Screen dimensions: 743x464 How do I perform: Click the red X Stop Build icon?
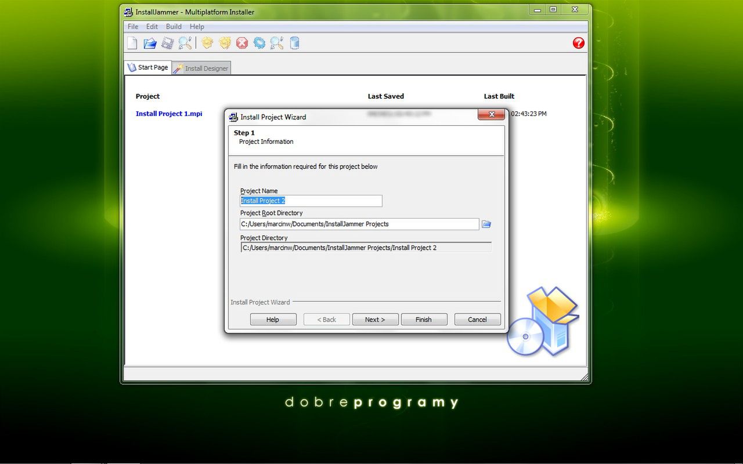tap(242, 43)
